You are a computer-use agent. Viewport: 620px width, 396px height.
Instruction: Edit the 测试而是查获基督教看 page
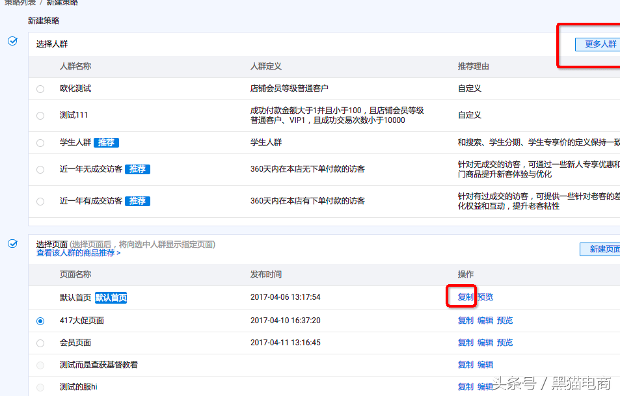485,364
